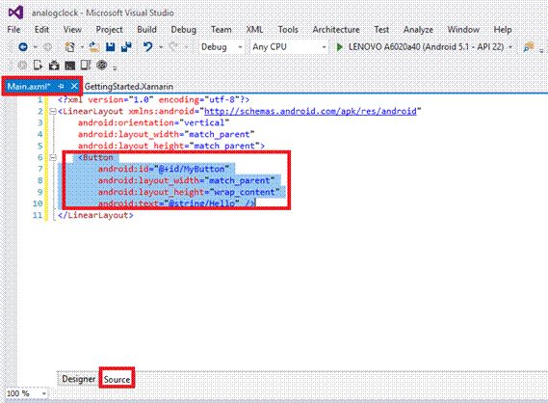
Task: Open the Test menu
Action: coord(381,29)
